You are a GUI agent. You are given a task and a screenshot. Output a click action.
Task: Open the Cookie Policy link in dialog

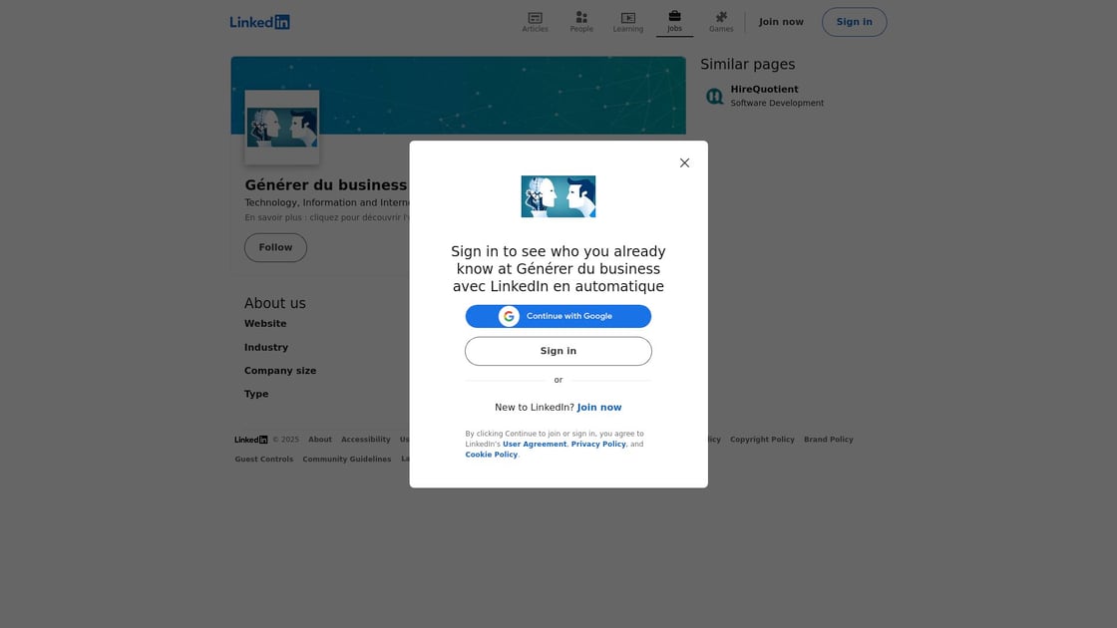[x=492, y=455]
